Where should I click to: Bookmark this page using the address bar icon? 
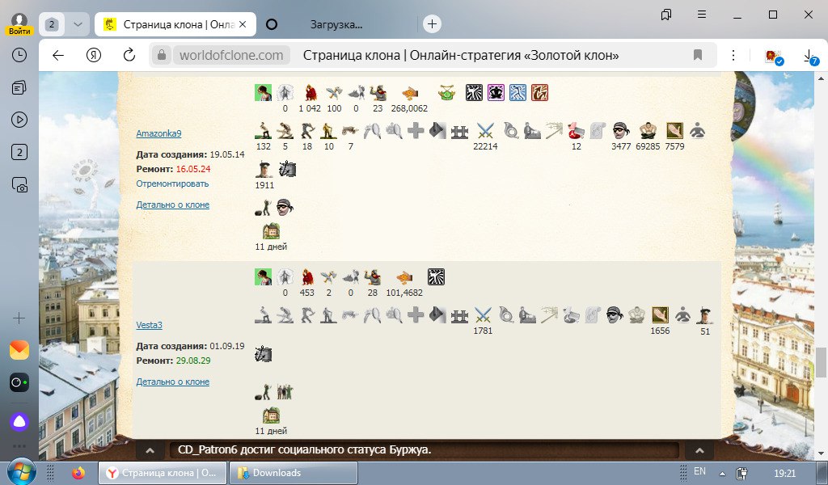(697, 55)
